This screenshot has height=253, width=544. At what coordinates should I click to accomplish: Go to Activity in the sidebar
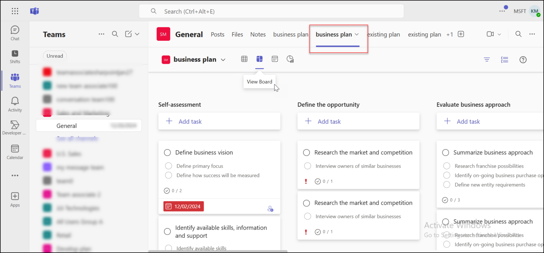click(x=15, y=104)
